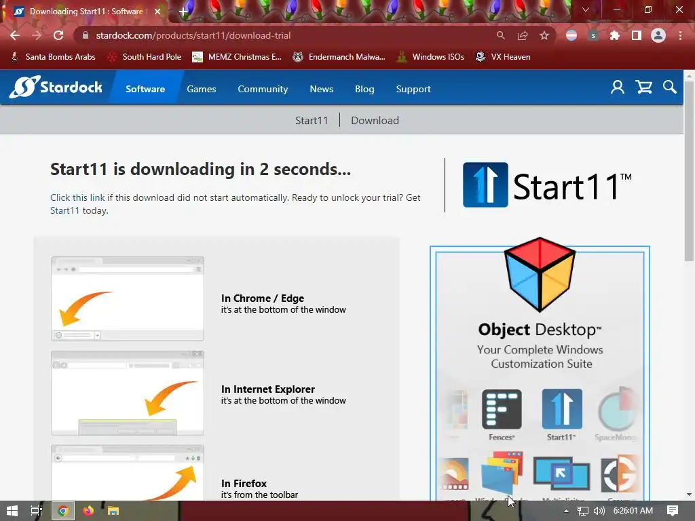Click the Download breadcrumb link
This screenshot has height=521, width=695.
[x=375, y=121]
